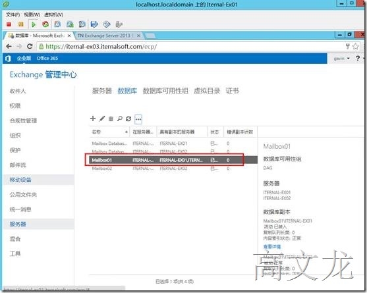Click the snapshot manager toolbar icon
The width and height of the screenshot is (367, 293).
tap(82, 24)
